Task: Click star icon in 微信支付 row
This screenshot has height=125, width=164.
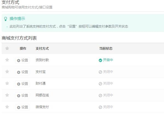Action: [x=7, y=107]
